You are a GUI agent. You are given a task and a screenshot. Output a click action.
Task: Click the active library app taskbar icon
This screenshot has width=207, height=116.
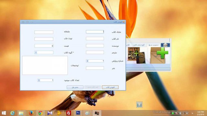tap(97, 113)
